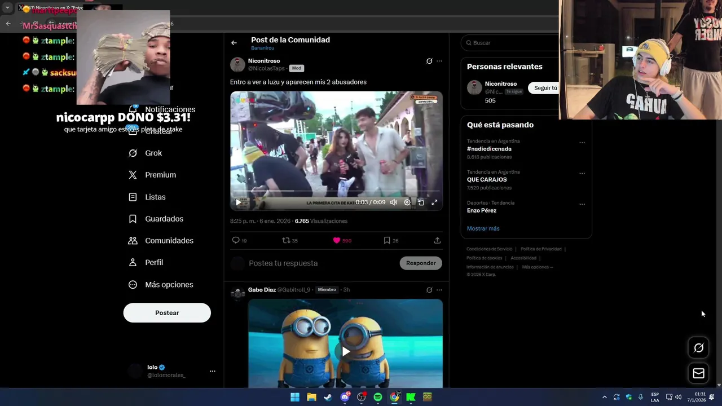The width and height of the screenshot is (722, 406).
Task: Switch to Chrome in the taskbar
Action: (x=394, y=397)
